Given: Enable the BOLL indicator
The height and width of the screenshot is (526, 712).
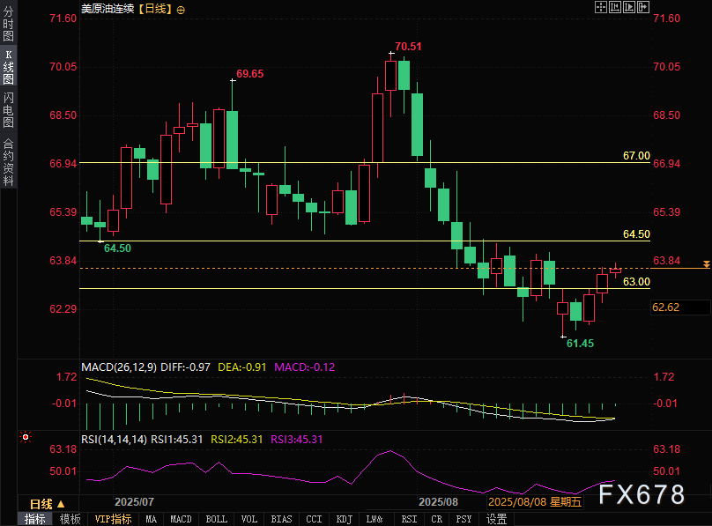Looking at the screenshot, I should (x=216, y=519).
